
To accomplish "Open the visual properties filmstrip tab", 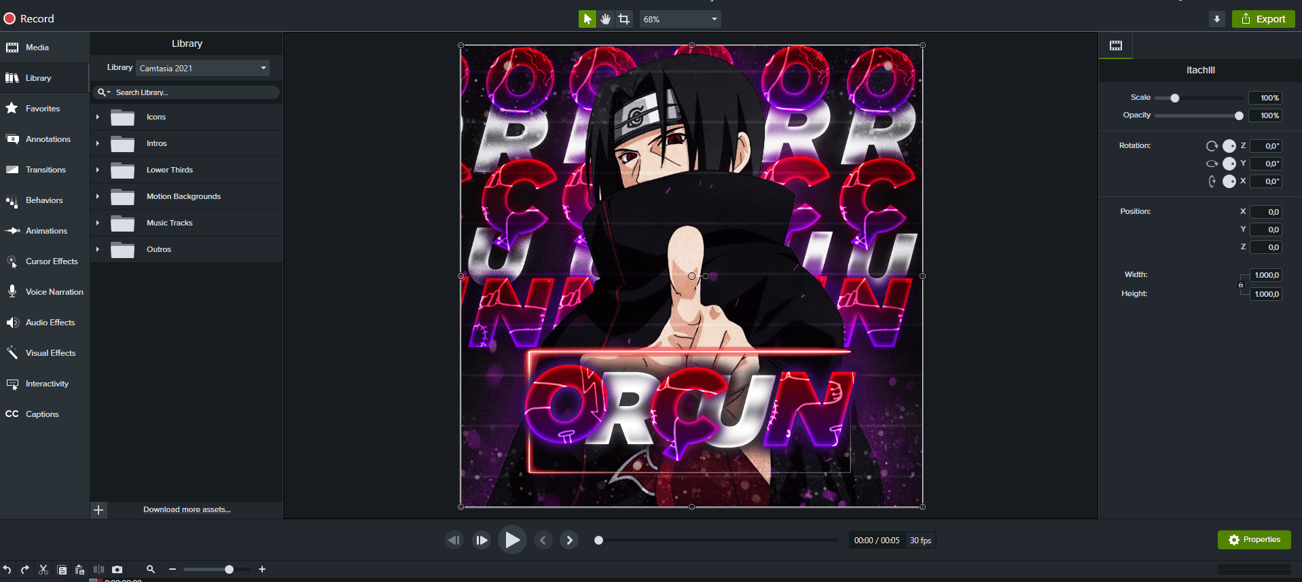I will 1116,46.
